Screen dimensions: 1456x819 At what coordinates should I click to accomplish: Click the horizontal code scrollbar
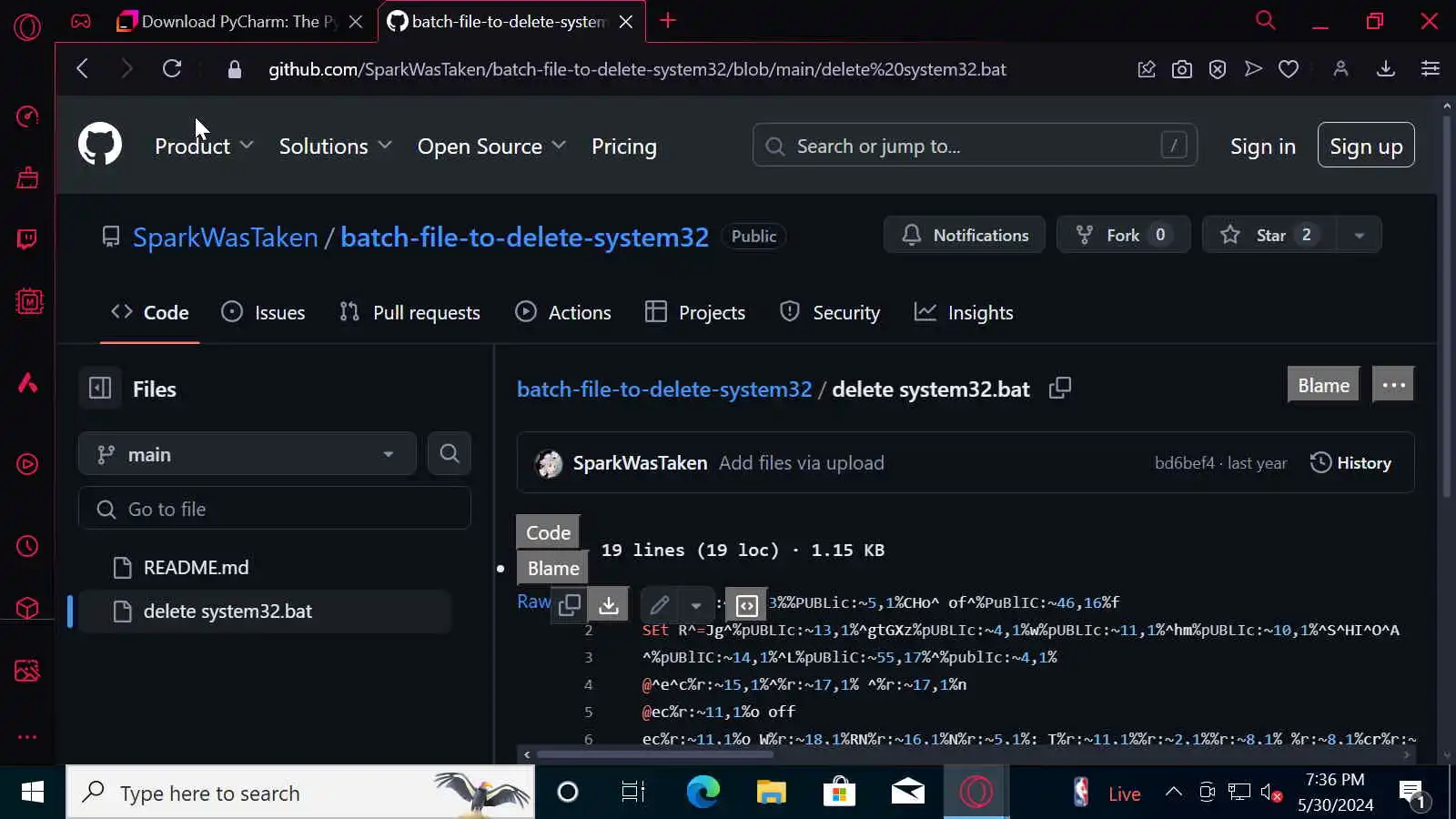click(x=655, y=754)
